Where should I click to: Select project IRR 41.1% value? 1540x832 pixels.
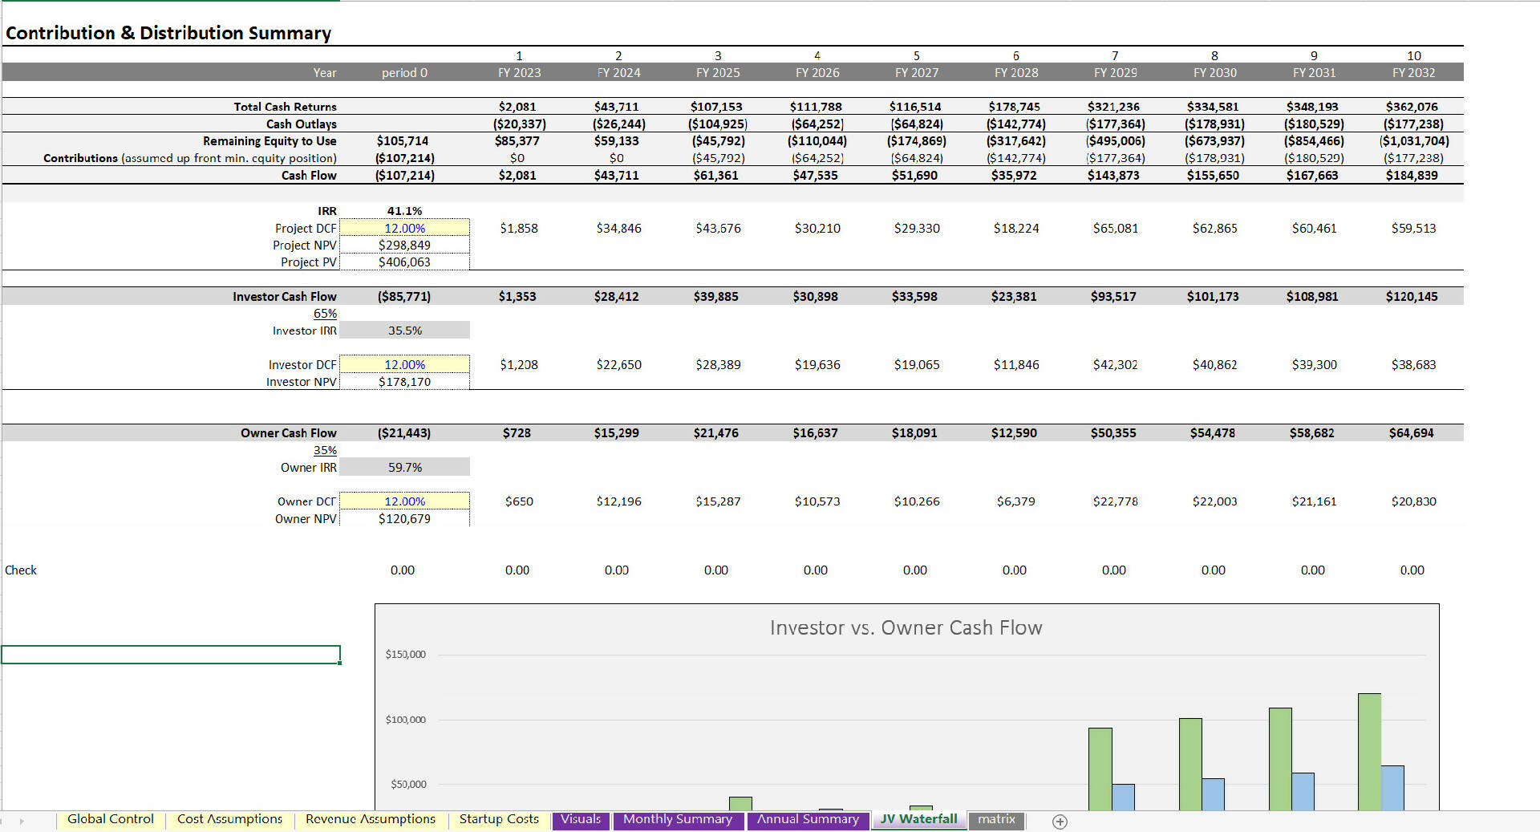pyautogui.click(x=404, y=211)
